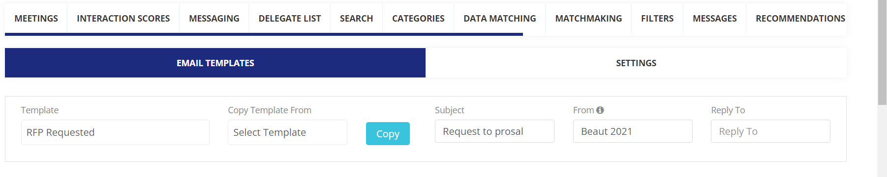Screen dimensions: 887x177
Task: Open the Meetings tab
Action: [x=36, y=19]
